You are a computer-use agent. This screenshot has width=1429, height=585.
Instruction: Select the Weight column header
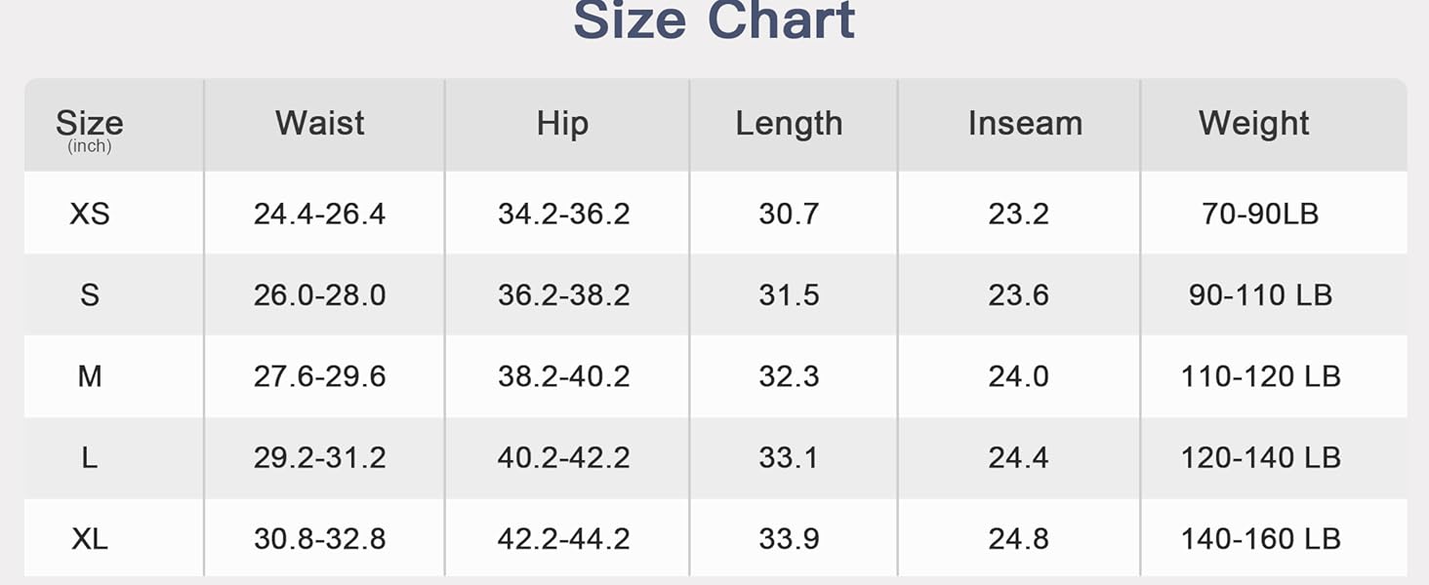tap(1254, 124)
